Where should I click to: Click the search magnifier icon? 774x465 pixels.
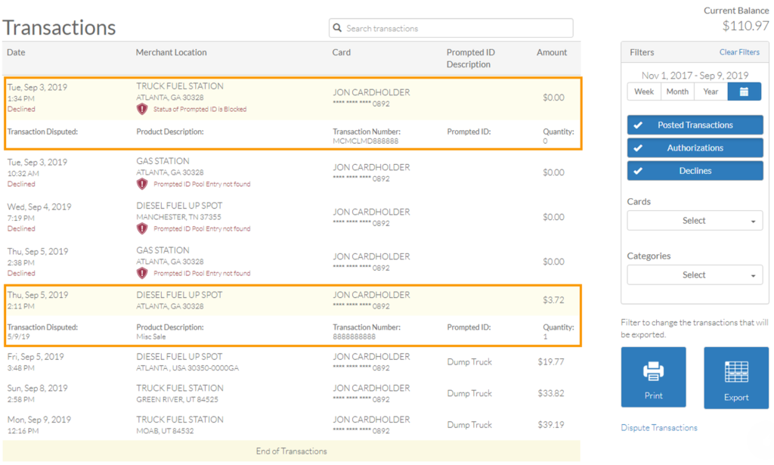pos(337,28)
